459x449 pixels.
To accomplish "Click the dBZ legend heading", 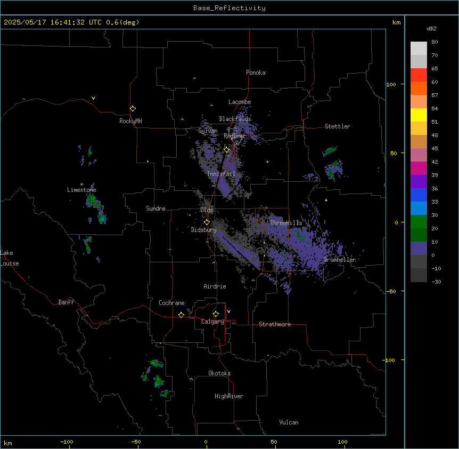I will click(x=431, y=28).
